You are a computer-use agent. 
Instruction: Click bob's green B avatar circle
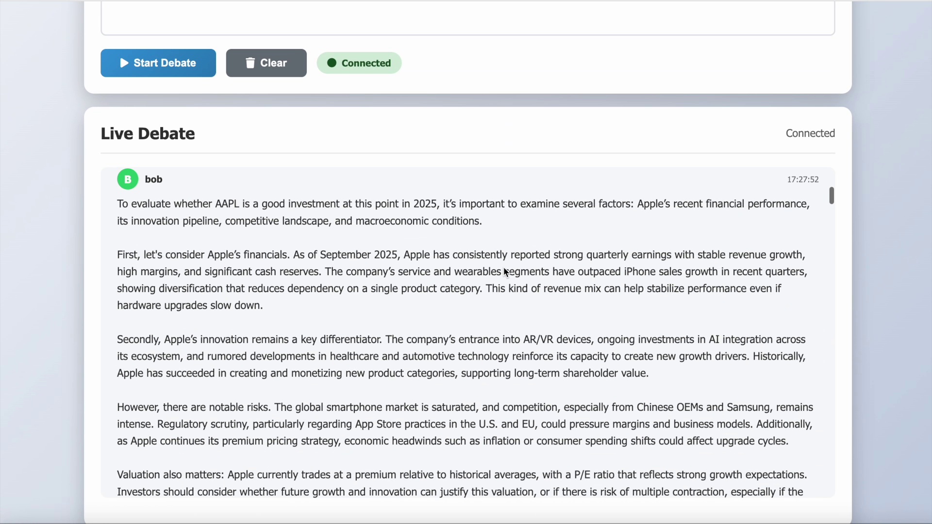click(x=128, y=180)
